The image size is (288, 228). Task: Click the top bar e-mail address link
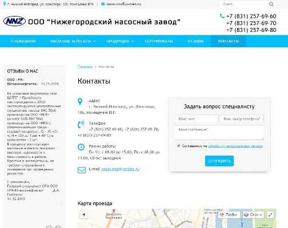click(123, 4)
